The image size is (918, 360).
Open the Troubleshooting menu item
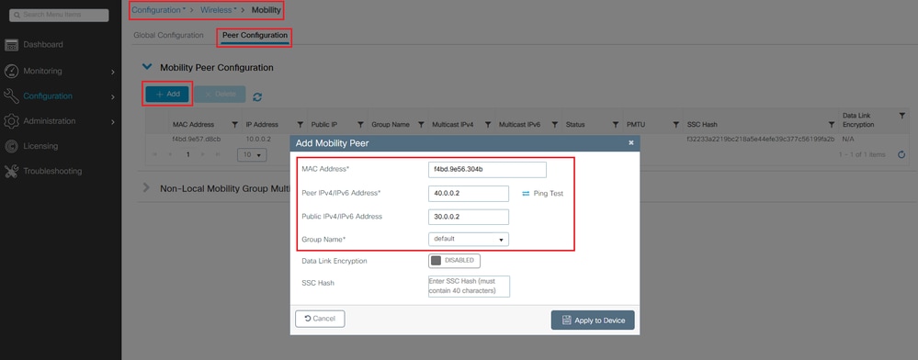tap(52, 171)
